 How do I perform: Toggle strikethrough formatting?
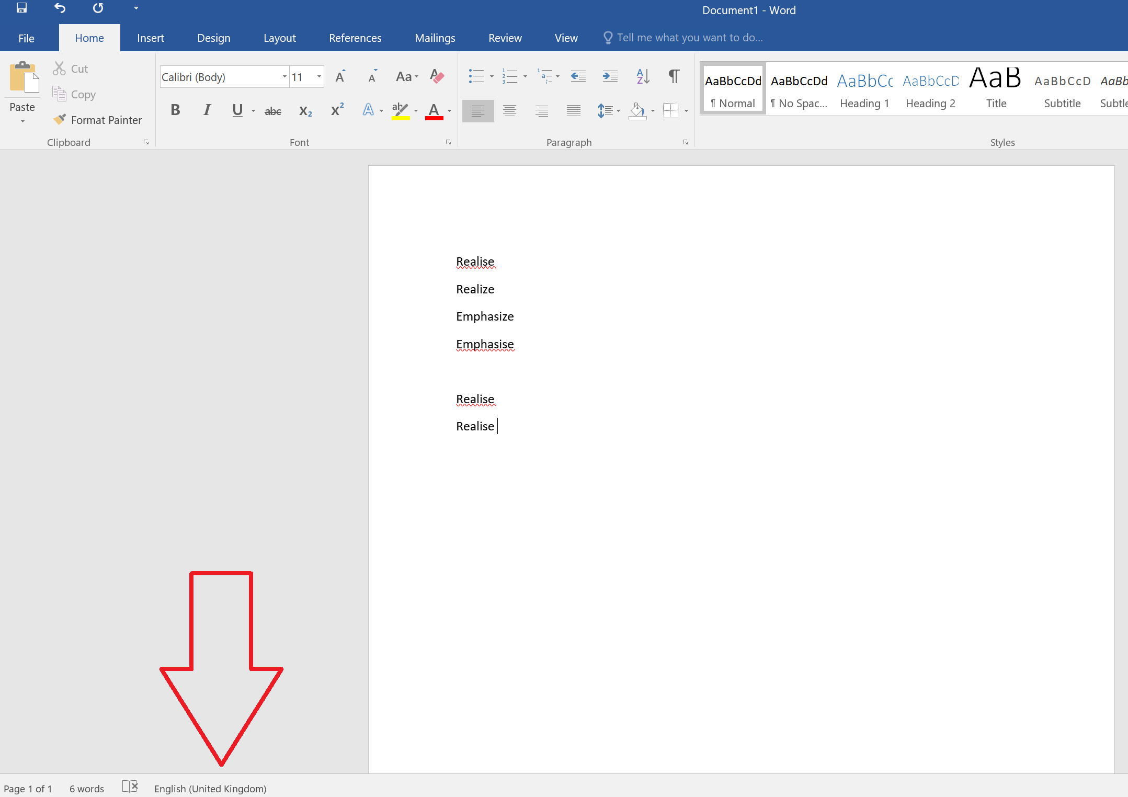click(x=273, y=110)
